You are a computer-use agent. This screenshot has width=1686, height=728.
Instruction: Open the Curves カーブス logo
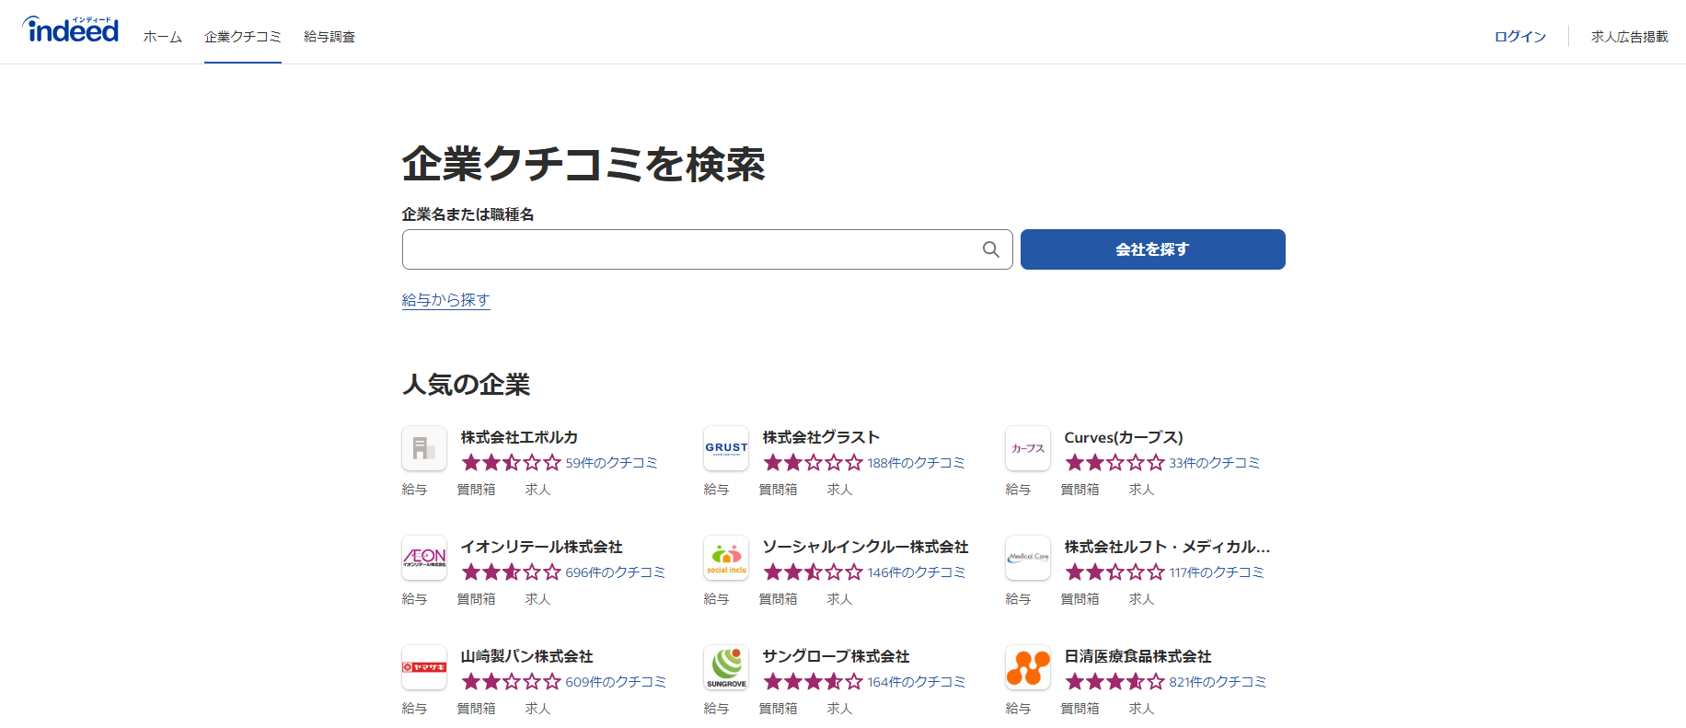click(1028, 448)
